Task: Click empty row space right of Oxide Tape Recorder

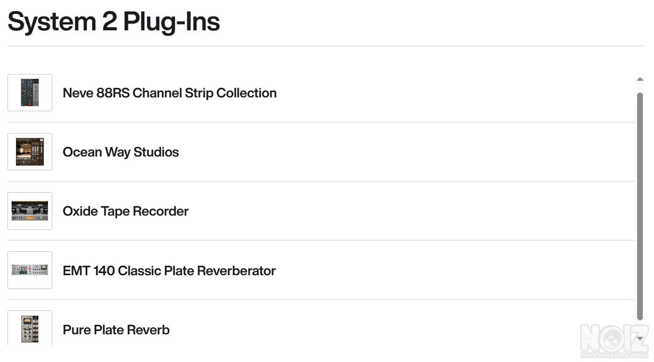Action: pyautogui.click(x=405, y=211)
